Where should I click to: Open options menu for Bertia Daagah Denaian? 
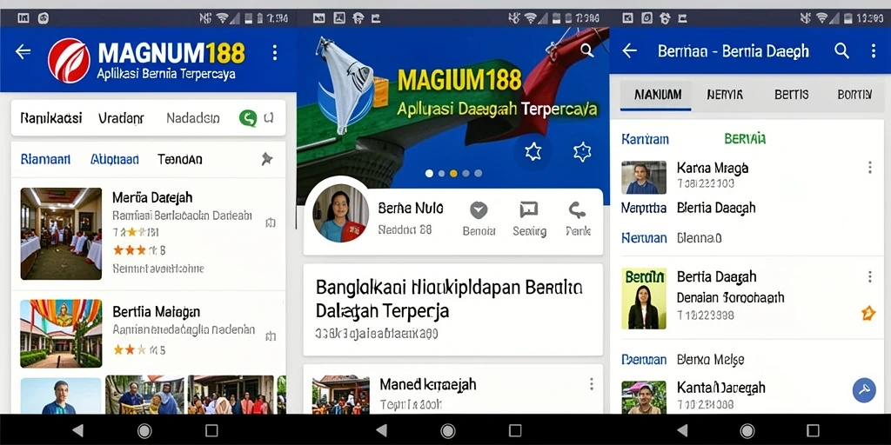(869, 276)
